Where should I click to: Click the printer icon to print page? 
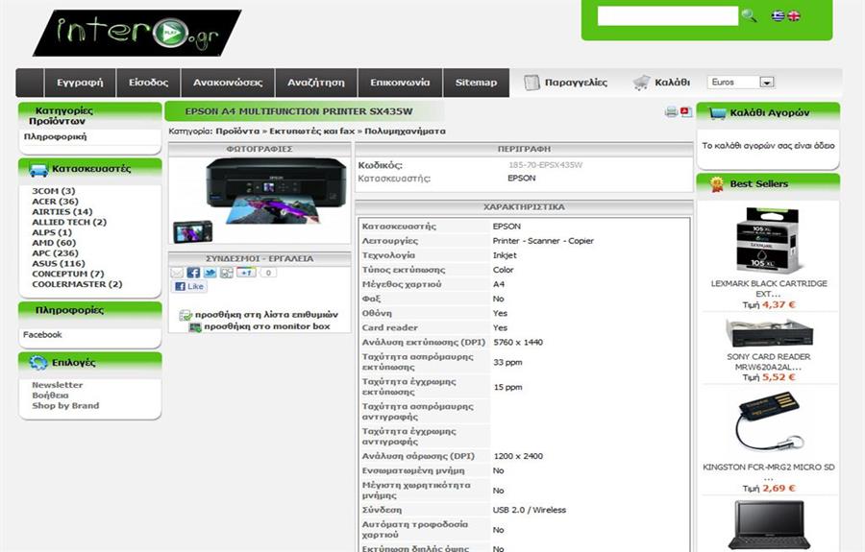point(672,111)
